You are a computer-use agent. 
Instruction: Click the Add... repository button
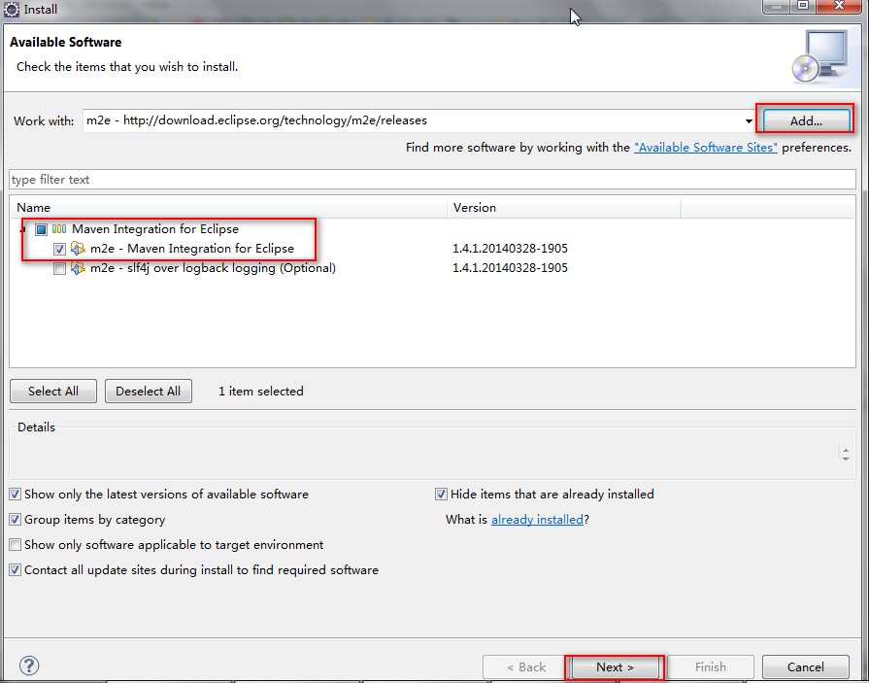(x=806, y=120)
